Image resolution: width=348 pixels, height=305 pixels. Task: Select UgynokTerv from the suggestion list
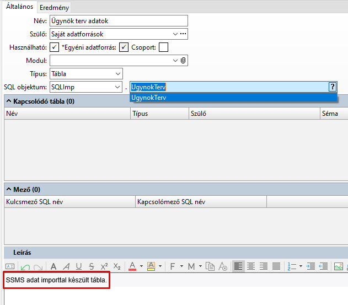[x=233, y=98]
